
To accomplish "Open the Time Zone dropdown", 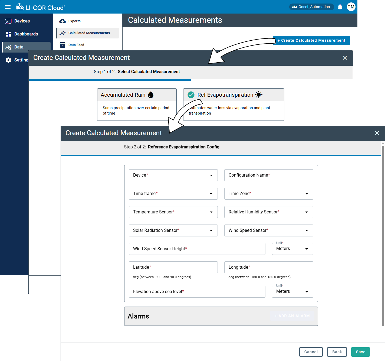I will click(268, 194).
